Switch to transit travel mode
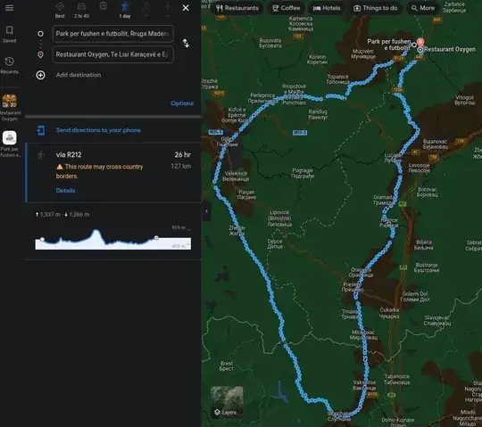482x427 pixels. pyautogui.click(x=103, y=6)
